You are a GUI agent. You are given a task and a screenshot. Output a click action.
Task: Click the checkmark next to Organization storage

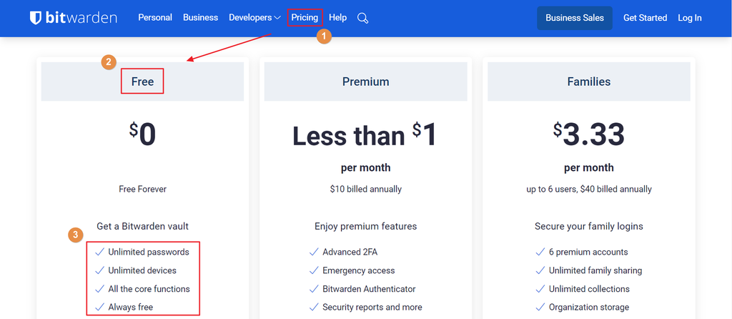coord(540,308)
